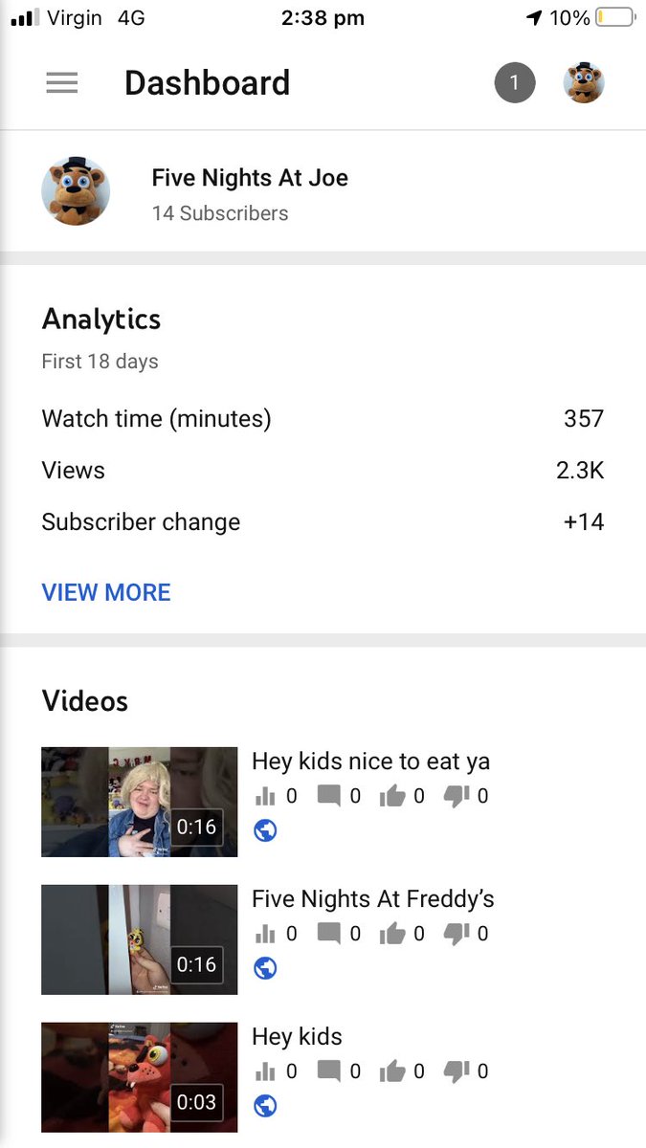Open notifications badge showing 1
The height and width of the screenshot is (1148, 646).
(x=515, y=83)
